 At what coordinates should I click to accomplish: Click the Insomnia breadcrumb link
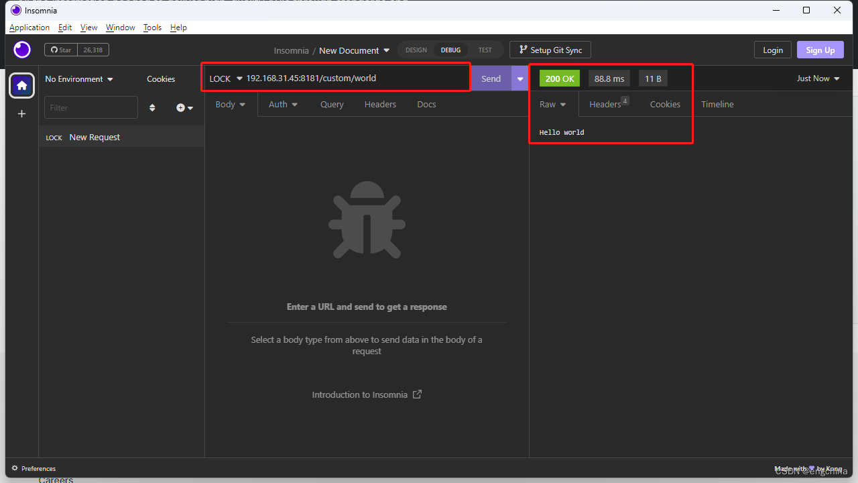click(x=292, y=50)
